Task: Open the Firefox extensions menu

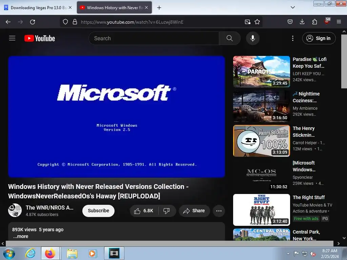Action: (314, 22)
